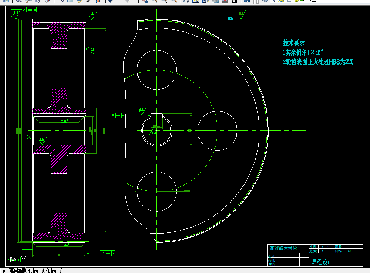Select title block text 高速级大齿轮
This screenshot has width=370, height=273.
284,248
